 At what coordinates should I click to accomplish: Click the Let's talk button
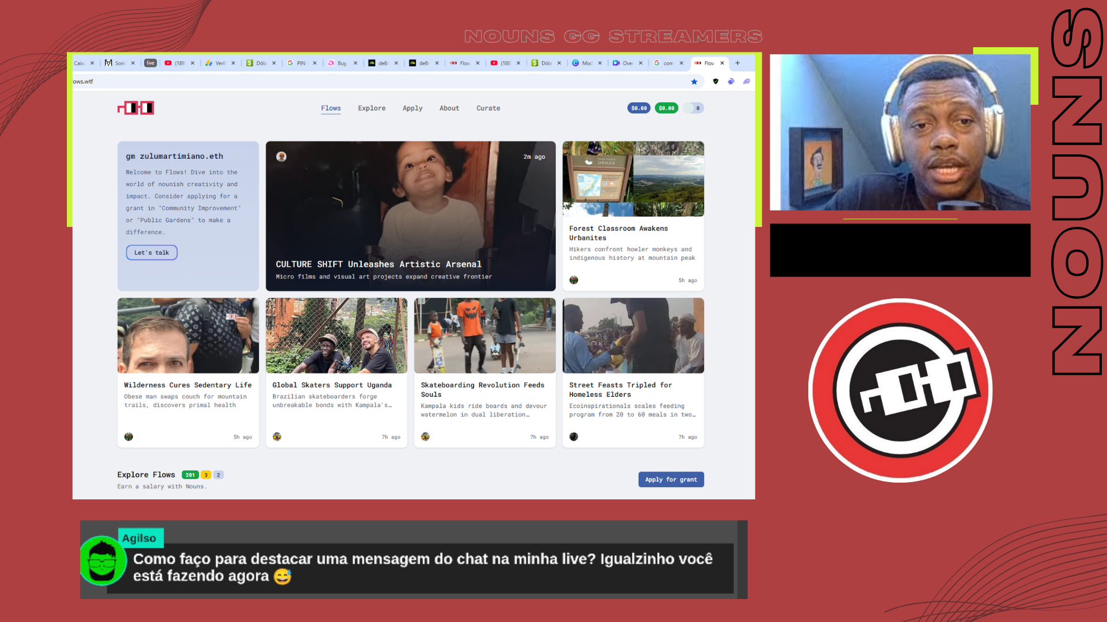[x=152, y=253]
